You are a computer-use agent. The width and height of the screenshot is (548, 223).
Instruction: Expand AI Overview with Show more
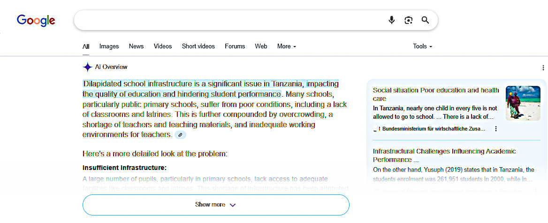[x=216, y=205]
